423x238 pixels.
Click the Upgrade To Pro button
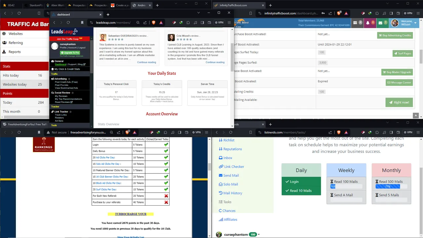[70, 53]
